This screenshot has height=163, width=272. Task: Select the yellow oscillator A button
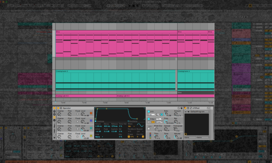pos(91,136)
